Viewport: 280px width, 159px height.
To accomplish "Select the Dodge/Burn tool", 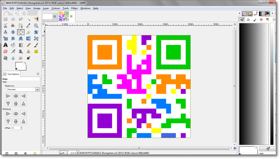I will click(29, 58).
